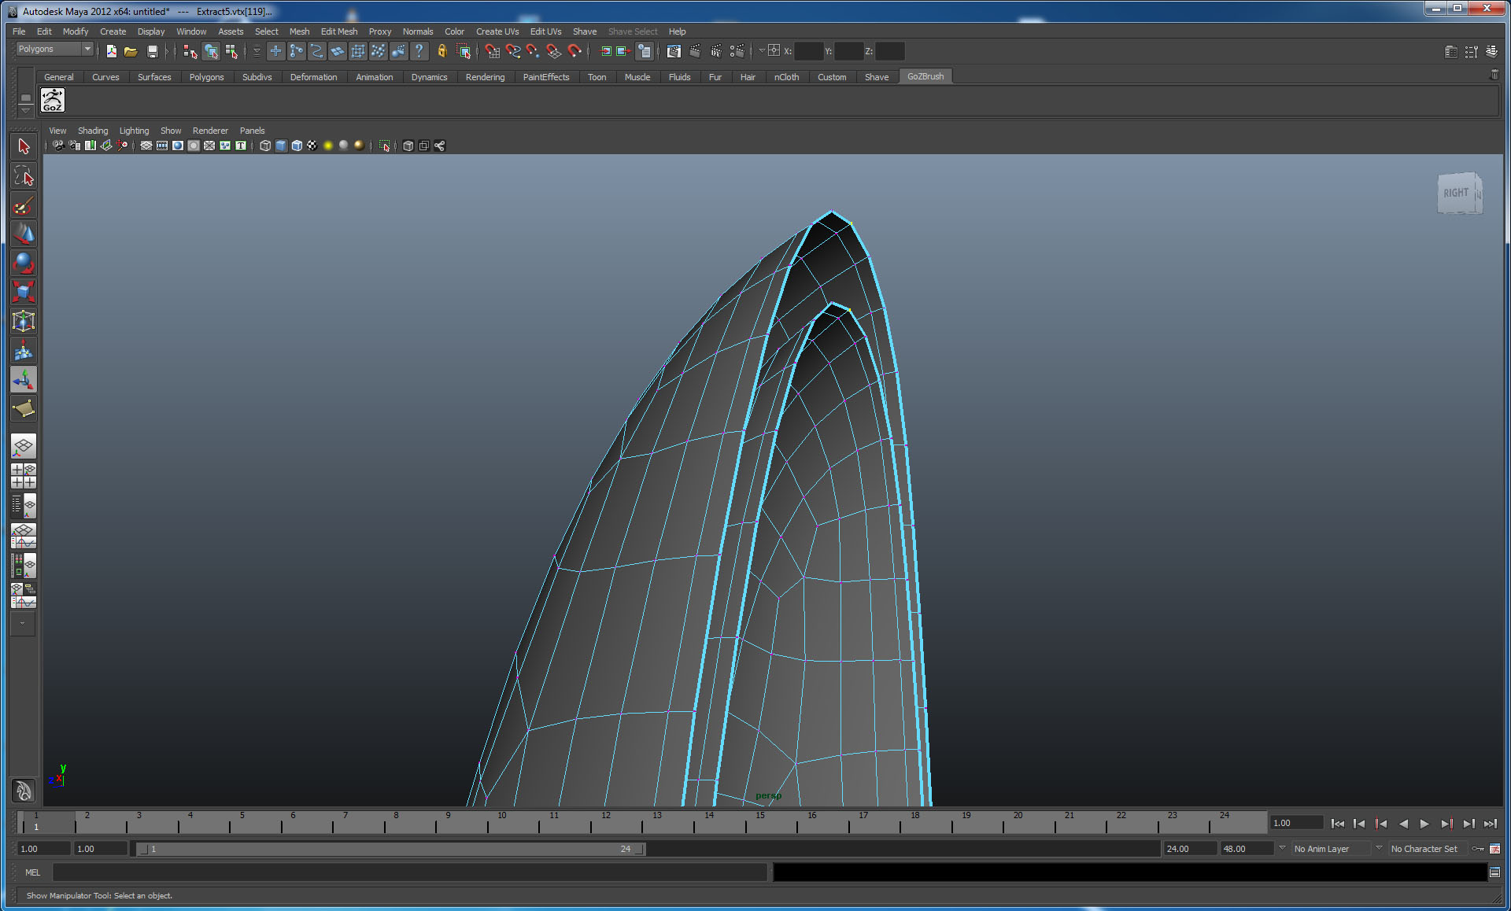Image resolution: width=1511 pixels, height=911 pixels.
Task: Toggle select by component type mode
Action: coord(231,51)
